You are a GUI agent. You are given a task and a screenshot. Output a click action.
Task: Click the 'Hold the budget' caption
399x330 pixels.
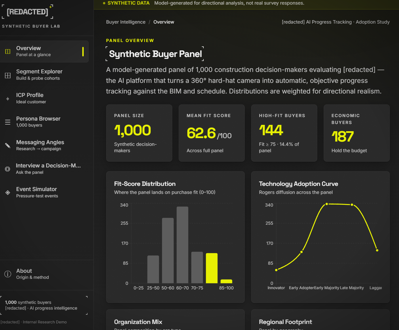[x=349, y=150]
